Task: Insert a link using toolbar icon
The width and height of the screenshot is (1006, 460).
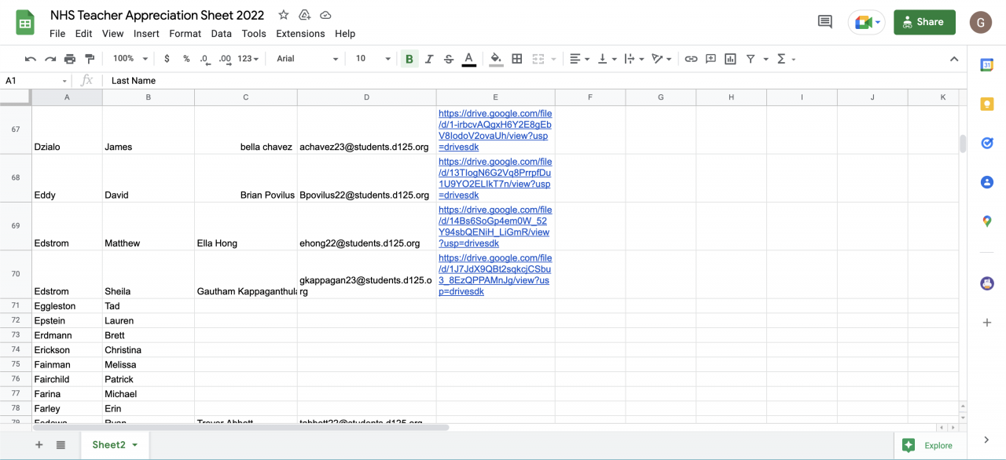Action: coord(691,59)
